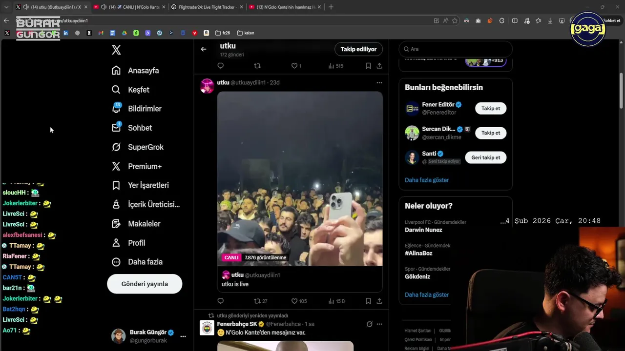This screenshot has height=351, width=625.
Task: Like the upper post with 1 like
Action: tap(296, 66)
